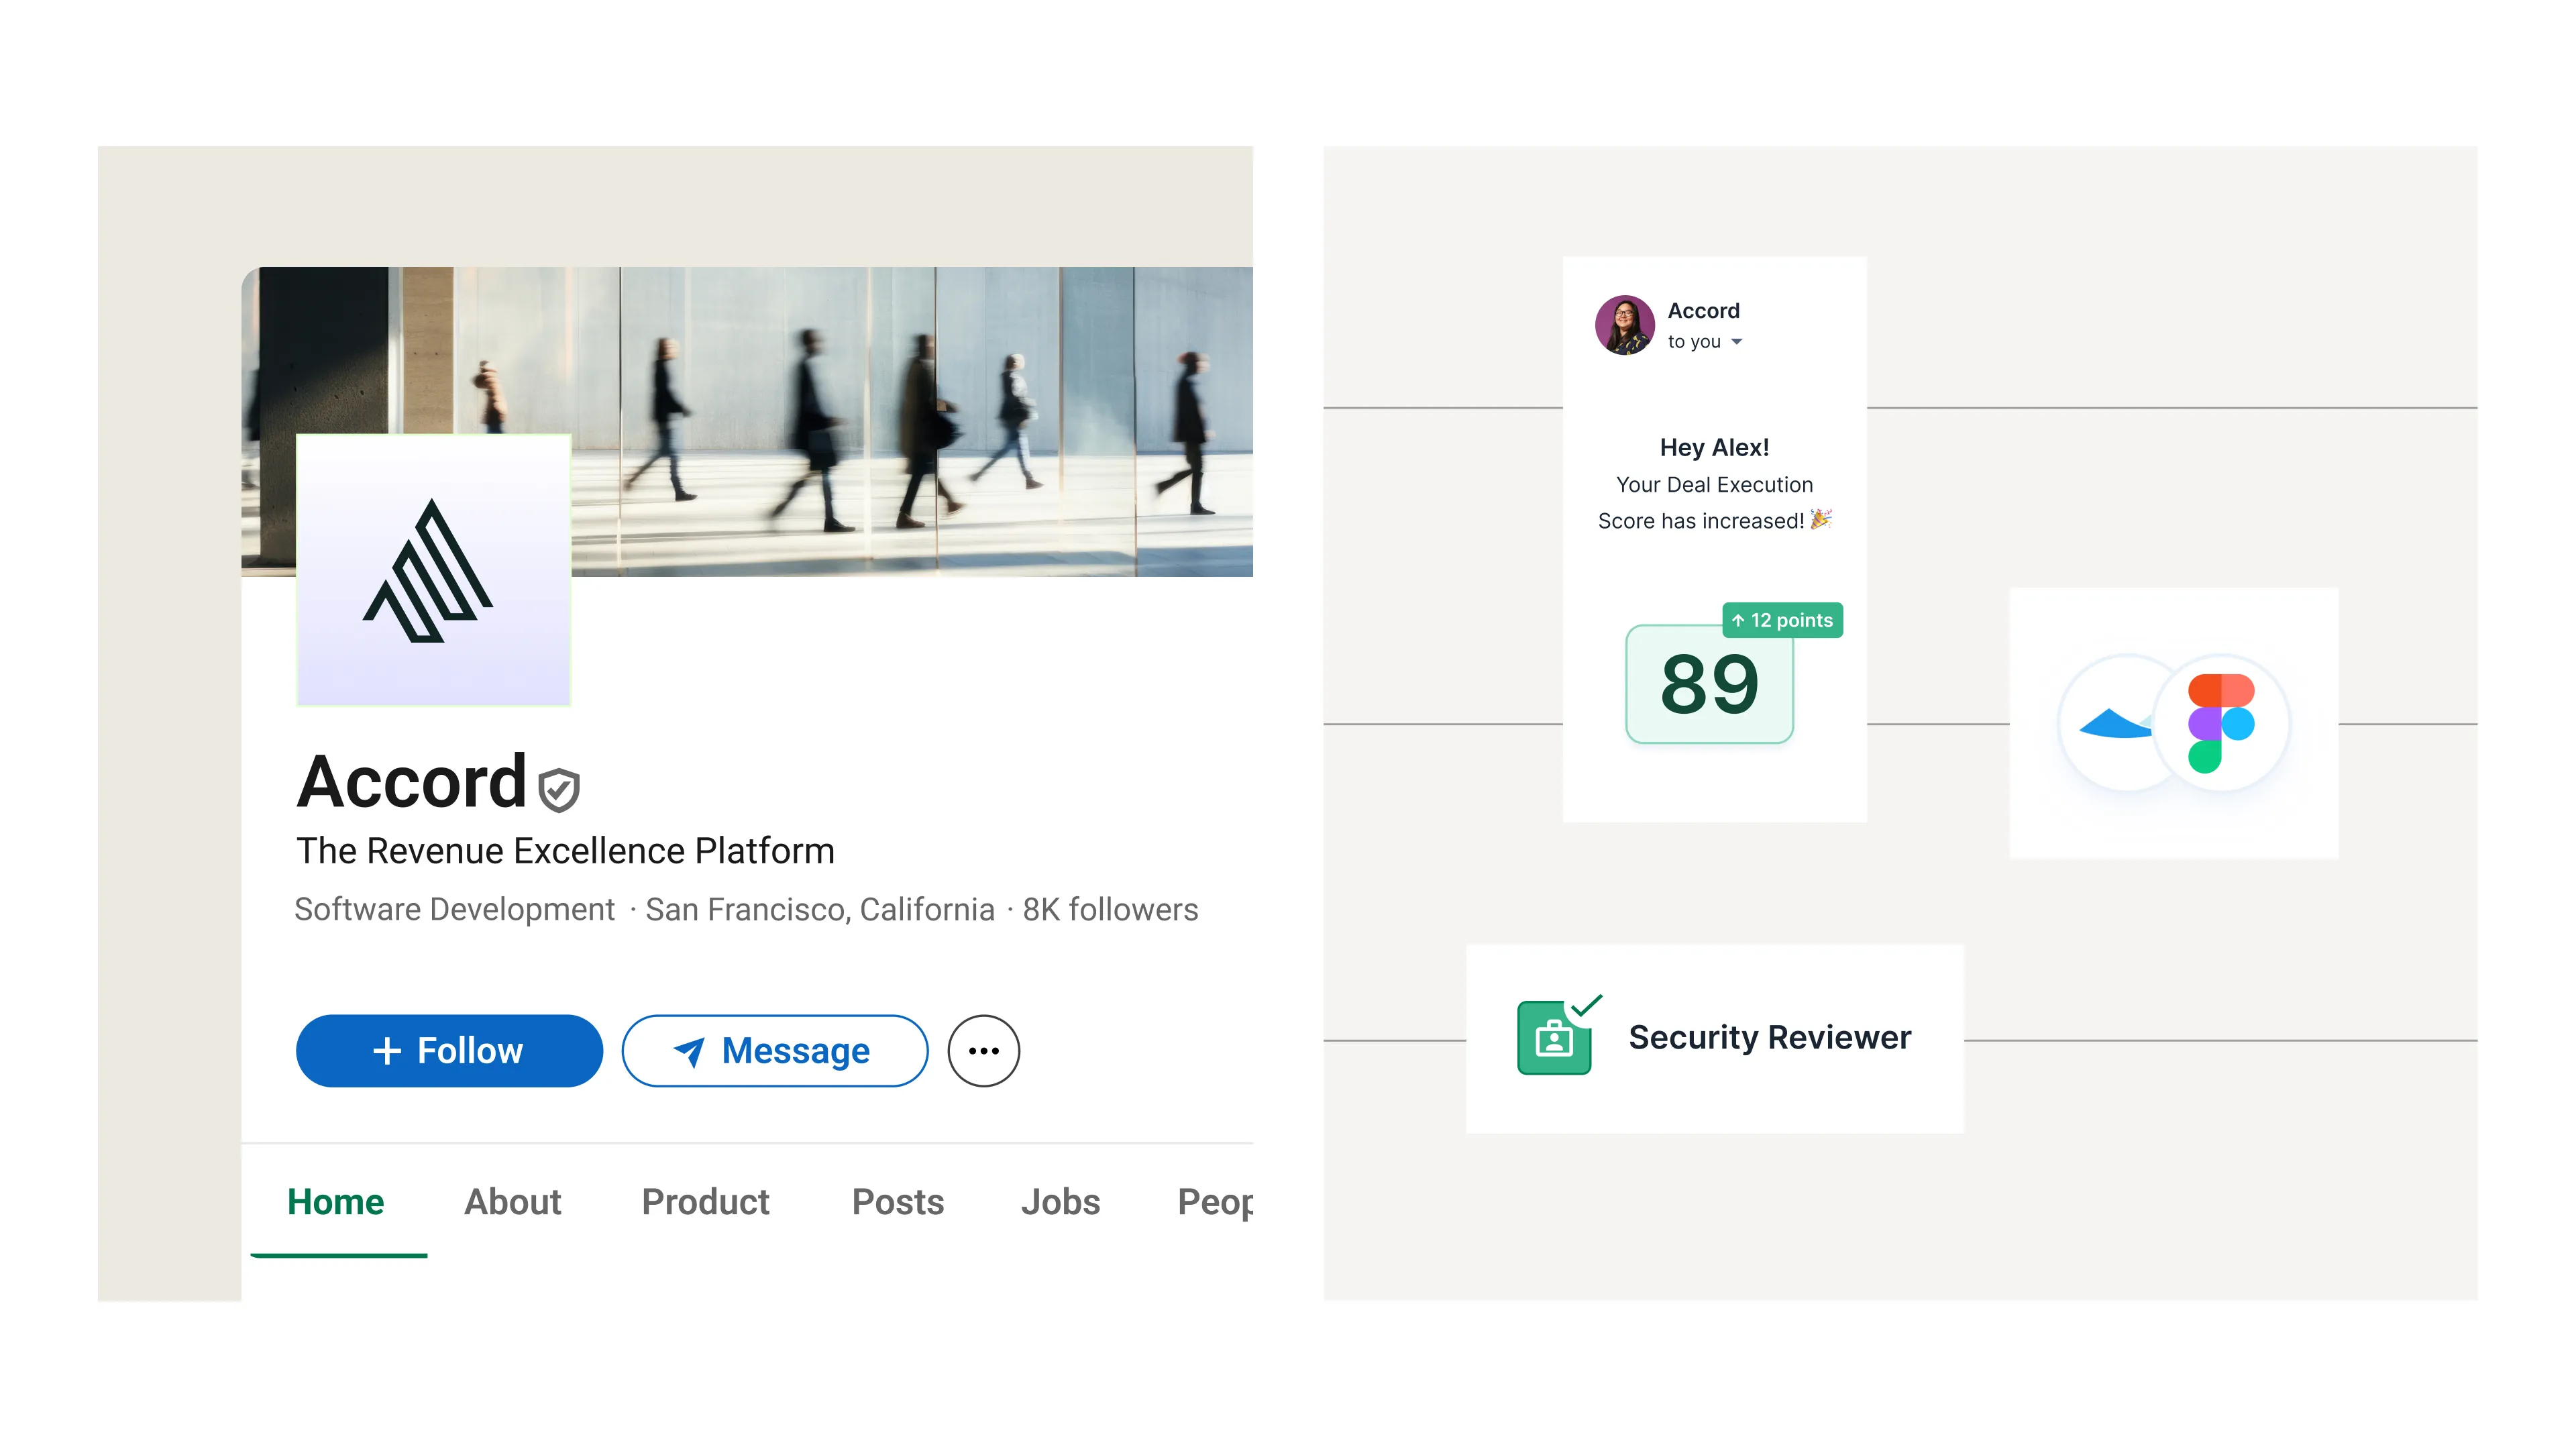Click the 12 points increase badge

[x=1782, y=620]
